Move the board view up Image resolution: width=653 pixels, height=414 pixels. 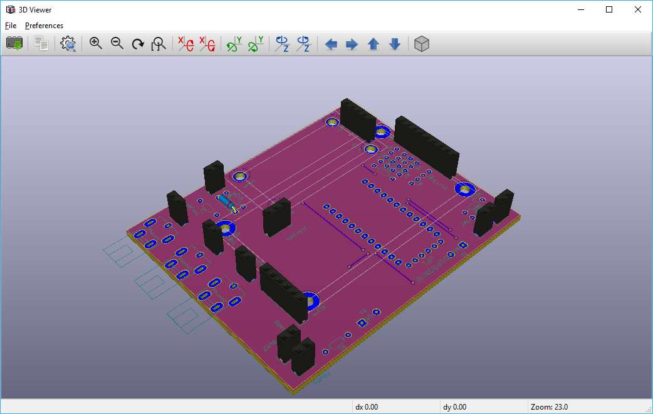[x=374, y=43]
